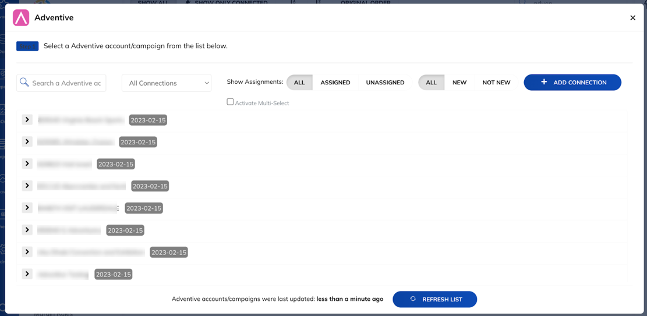Expand the second account row in the list
Screen dimensions: 647x316
coord(27,141)
